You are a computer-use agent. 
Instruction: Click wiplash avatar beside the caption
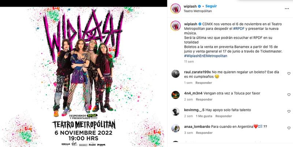[x=175, y=26]
